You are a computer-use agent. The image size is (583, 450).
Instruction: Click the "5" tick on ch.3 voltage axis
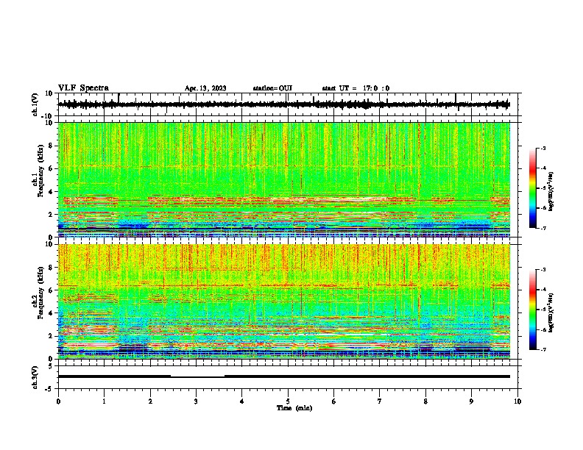tap(51, 366)
